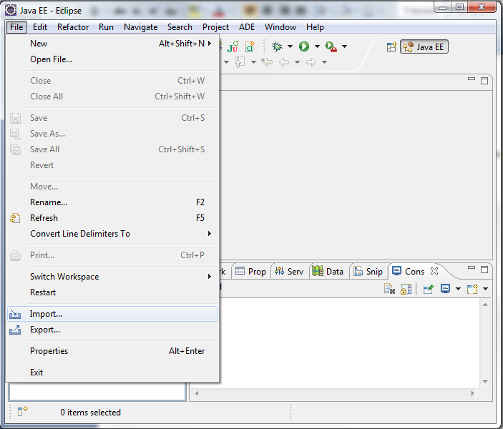Click the Clear Console icon
Screen dimensions: 503x429
coord(389,289)
